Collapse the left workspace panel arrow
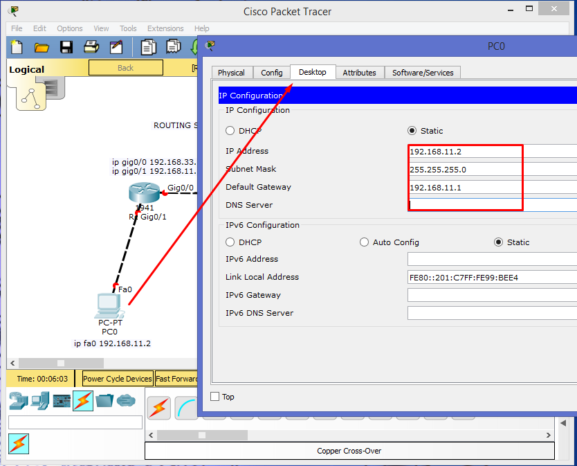The width and height of the screenshot is (577, 466). point(12,363)
